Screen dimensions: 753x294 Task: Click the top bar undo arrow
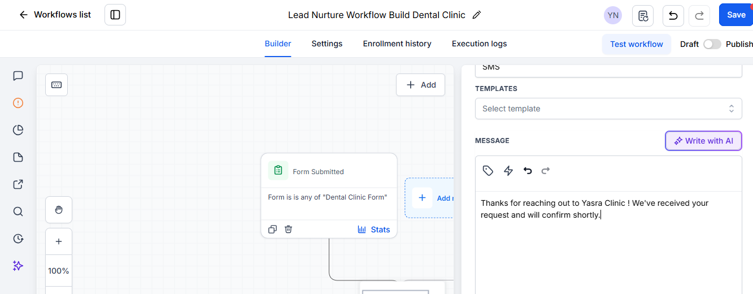pos(673,15)
